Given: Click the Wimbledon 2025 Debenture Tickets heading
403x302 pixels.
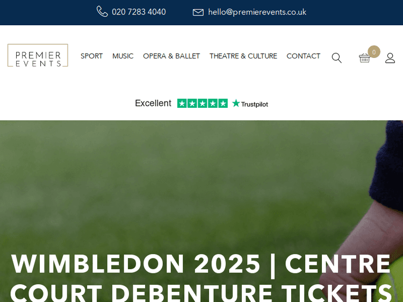Looking at the screenshot, I should click(x=201, y=277).
